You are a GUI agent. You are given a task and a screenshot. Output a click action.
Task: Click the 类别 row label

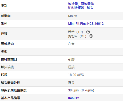coord(4,6)
